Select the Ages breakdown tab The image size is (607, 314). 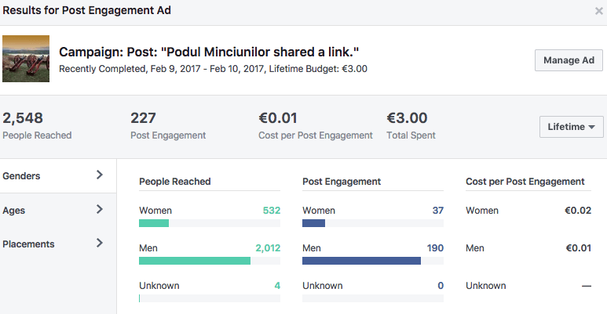tap(16, 210)
